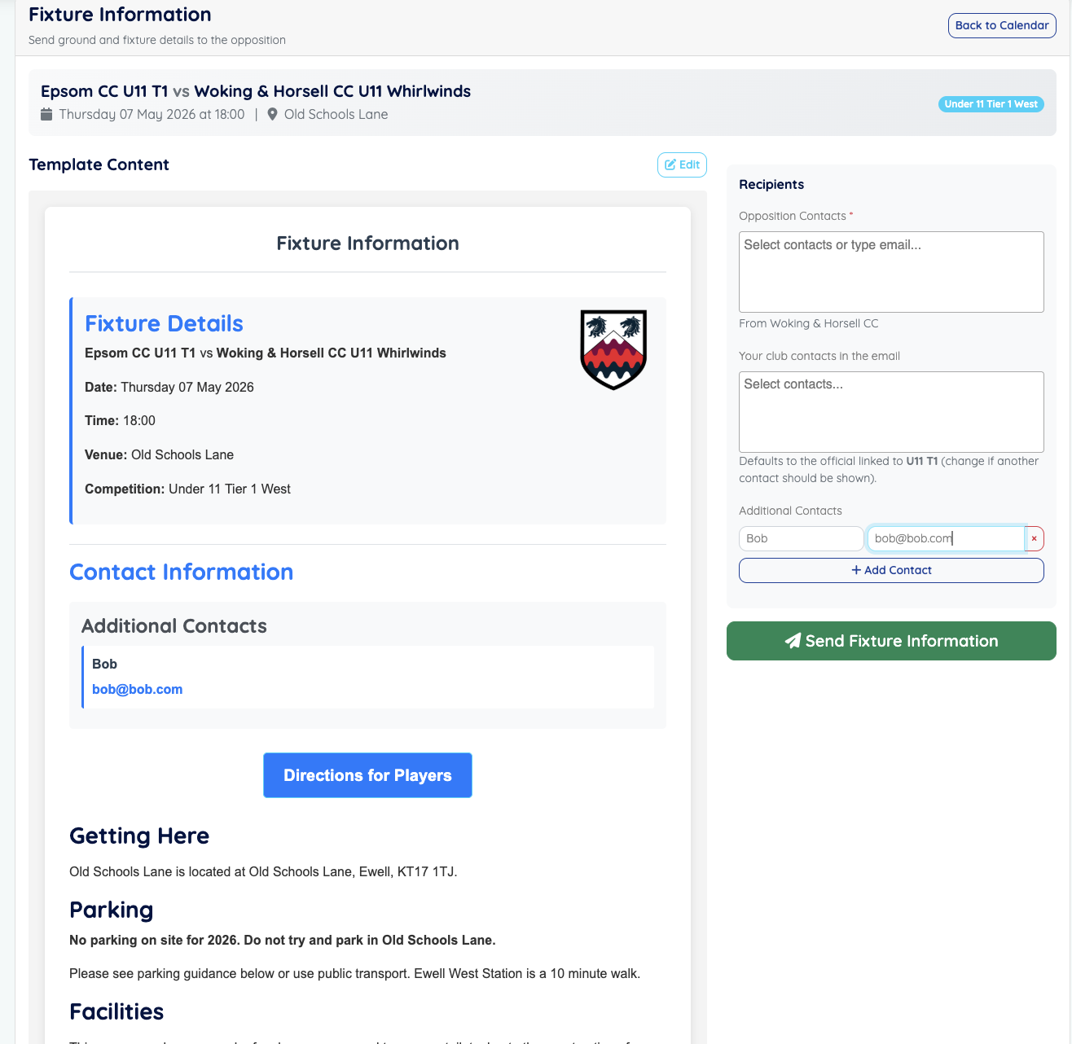1072x1044 pixels.
Task: Click the Getting Here heading
Action: click(x=139, y=836)
